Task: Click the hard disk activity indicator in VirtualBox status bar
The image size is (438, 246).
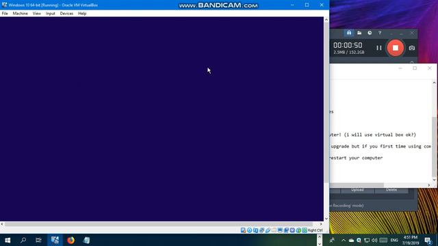Action: tap(244, 230)
